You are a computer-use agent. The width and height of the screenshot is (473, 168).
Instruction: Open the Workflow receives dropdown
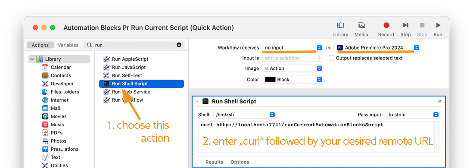293,48
